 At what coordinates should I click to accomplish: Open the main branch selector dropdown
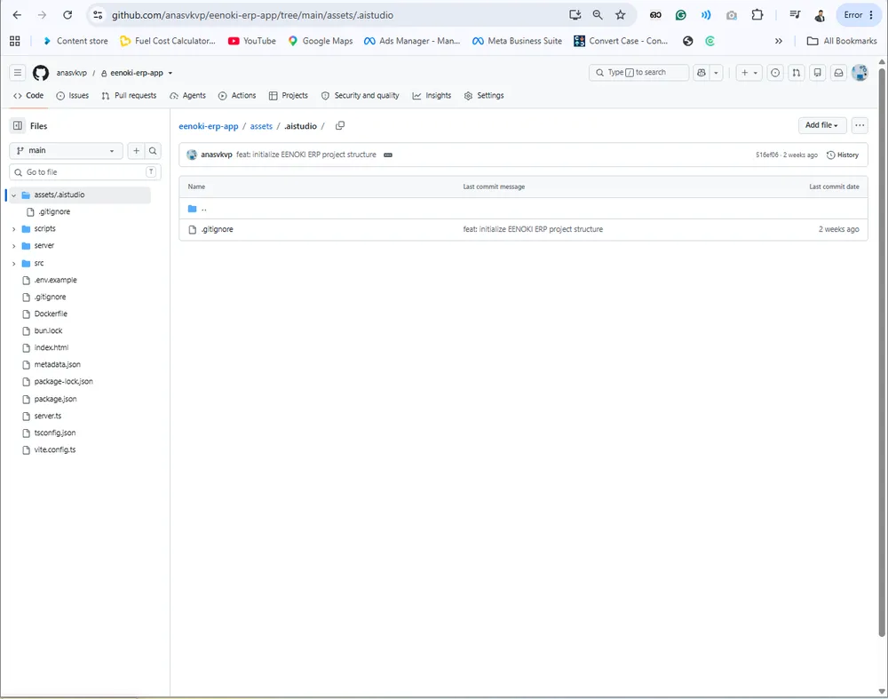66,151
